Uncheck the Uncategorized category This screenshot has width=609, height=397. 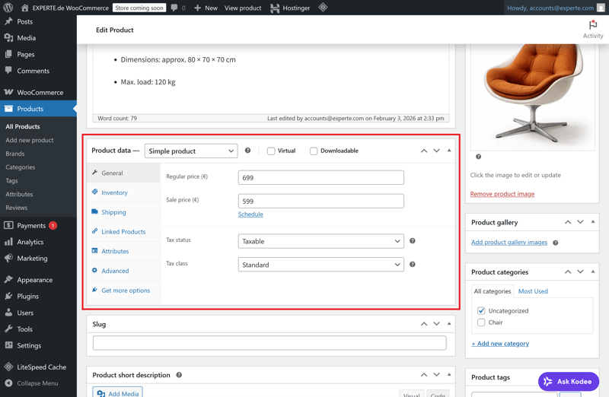481,311
